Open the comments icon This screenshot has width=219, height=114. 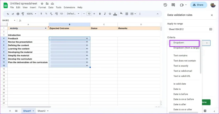coord(173,5)
